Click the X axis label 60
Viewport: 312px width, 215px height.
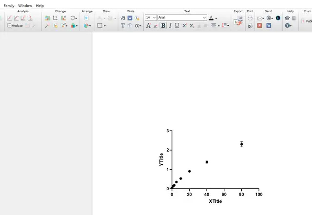pos(224,195)
